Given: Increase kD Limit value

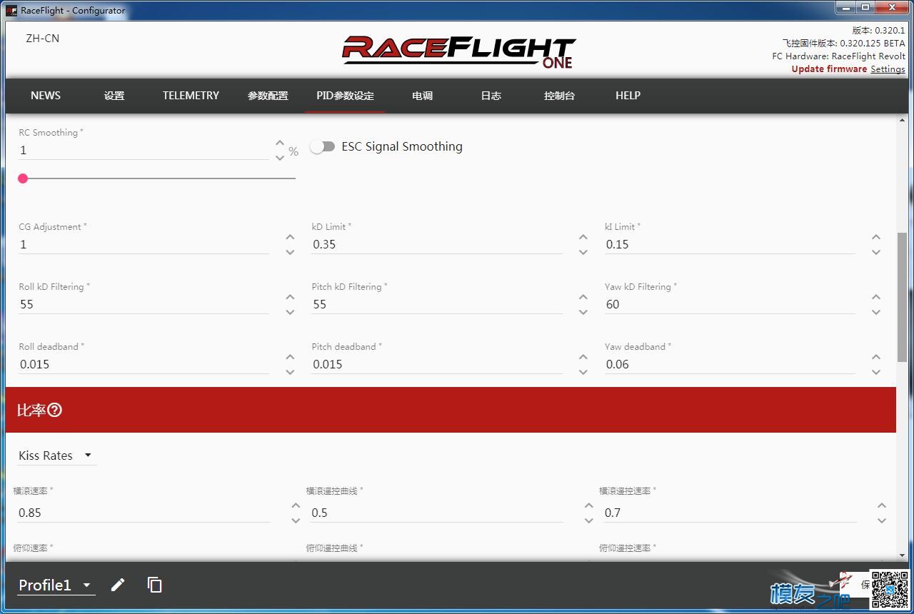Looking at the screenshot, I should pos(583,237).
